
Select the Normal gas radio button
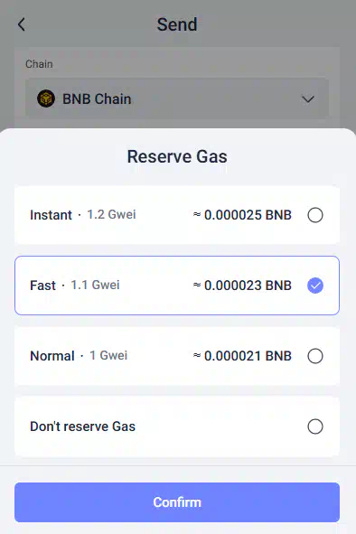click(x=315, y=356)
